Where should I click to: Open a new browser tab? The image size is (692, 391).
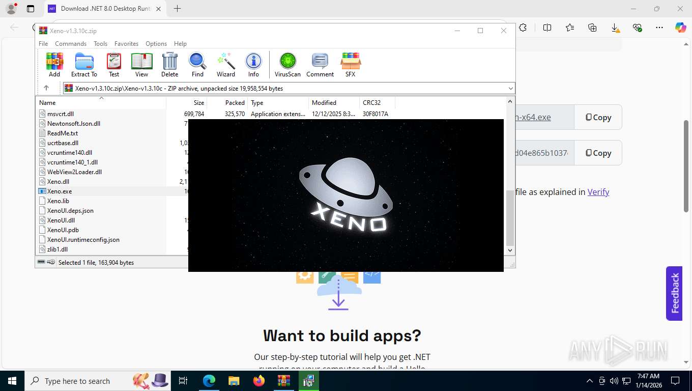[x=177, y=9]
